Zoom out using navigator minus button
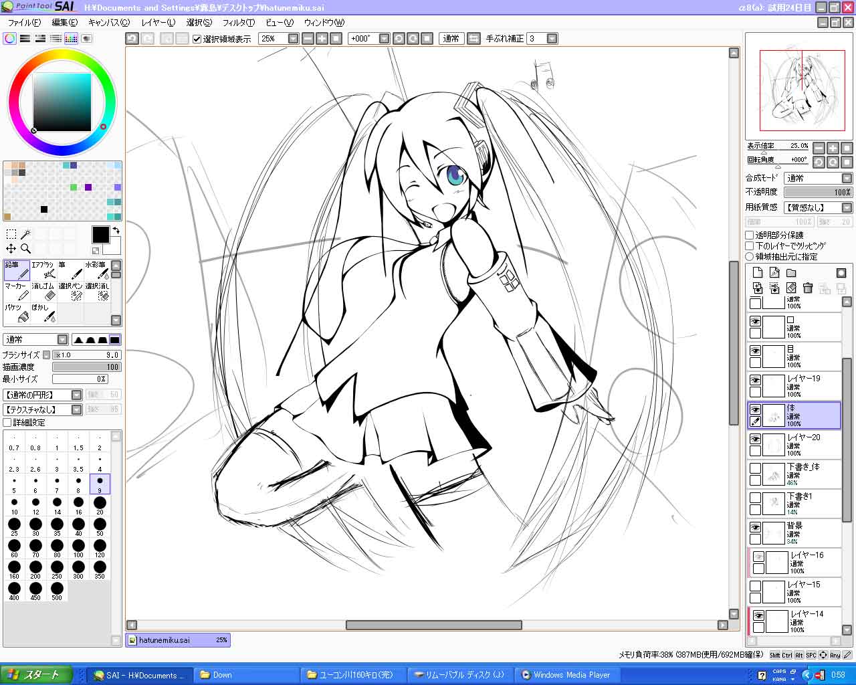This screenshot has height=685, width=856. pyautogui.click(x=819, y=147)
